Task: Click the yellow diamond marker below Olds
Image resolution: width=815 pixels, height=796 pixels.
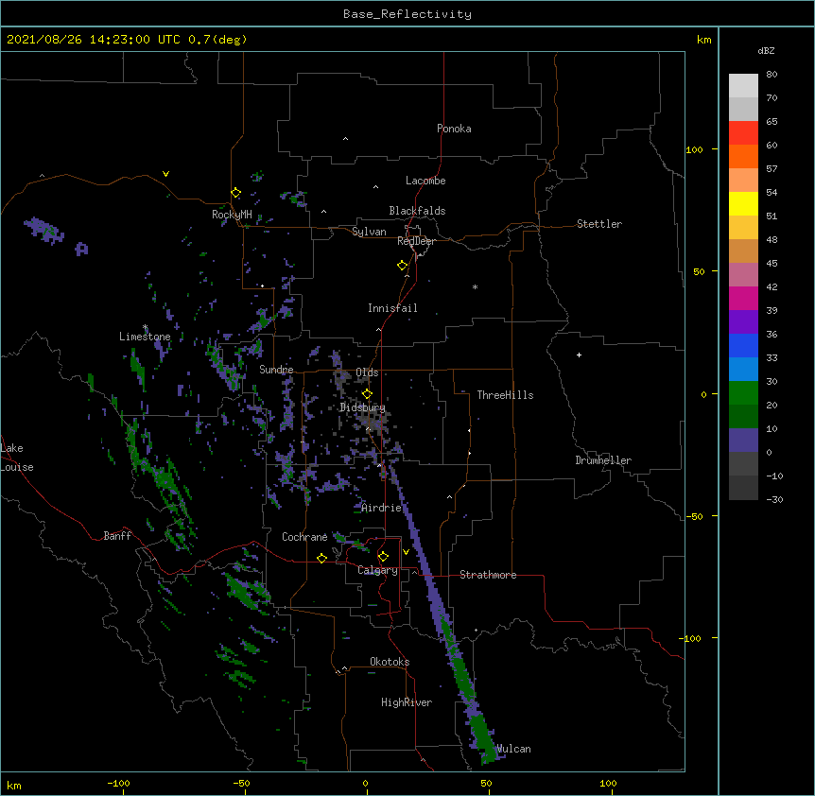Action: tap(367, 394)
